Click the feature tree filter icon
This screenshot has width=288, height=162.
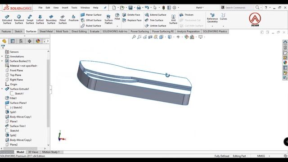pos(3,47)
